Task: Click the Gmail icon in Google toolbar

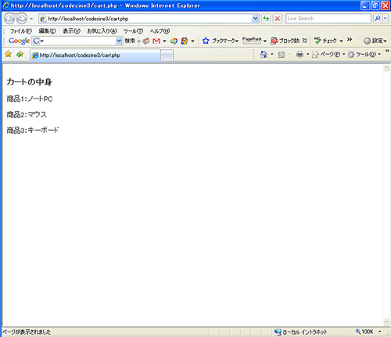Action: click(x=156, y=41)
